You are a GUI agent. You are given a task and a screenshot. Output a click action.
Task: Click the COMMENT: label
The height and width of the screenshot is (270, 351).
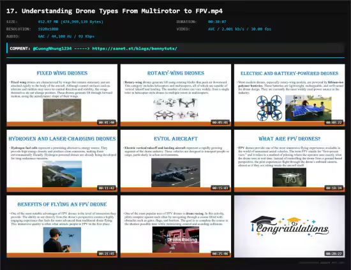(x=20, y=48)
